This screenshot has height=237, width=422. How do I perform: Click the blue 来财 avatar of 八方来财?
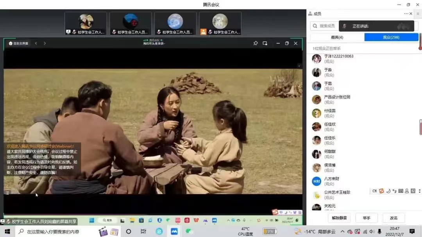pyautogui.click(x=316, y=181)
